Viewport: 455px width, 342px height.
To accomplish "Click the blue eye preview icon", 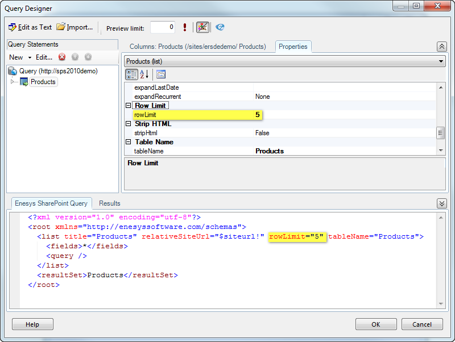I will click(x=220, y=27).
